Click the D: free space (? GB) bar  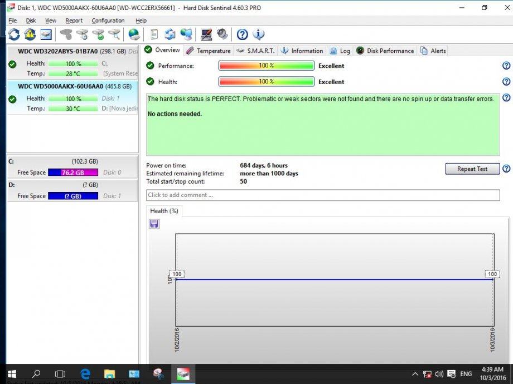[73, 196]
